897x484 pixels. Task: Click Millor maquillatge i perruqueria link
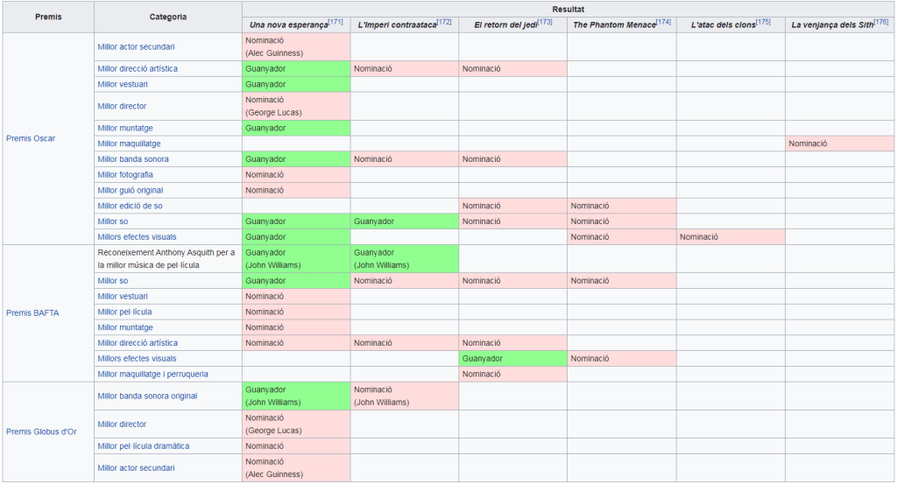tap(152, 374)
